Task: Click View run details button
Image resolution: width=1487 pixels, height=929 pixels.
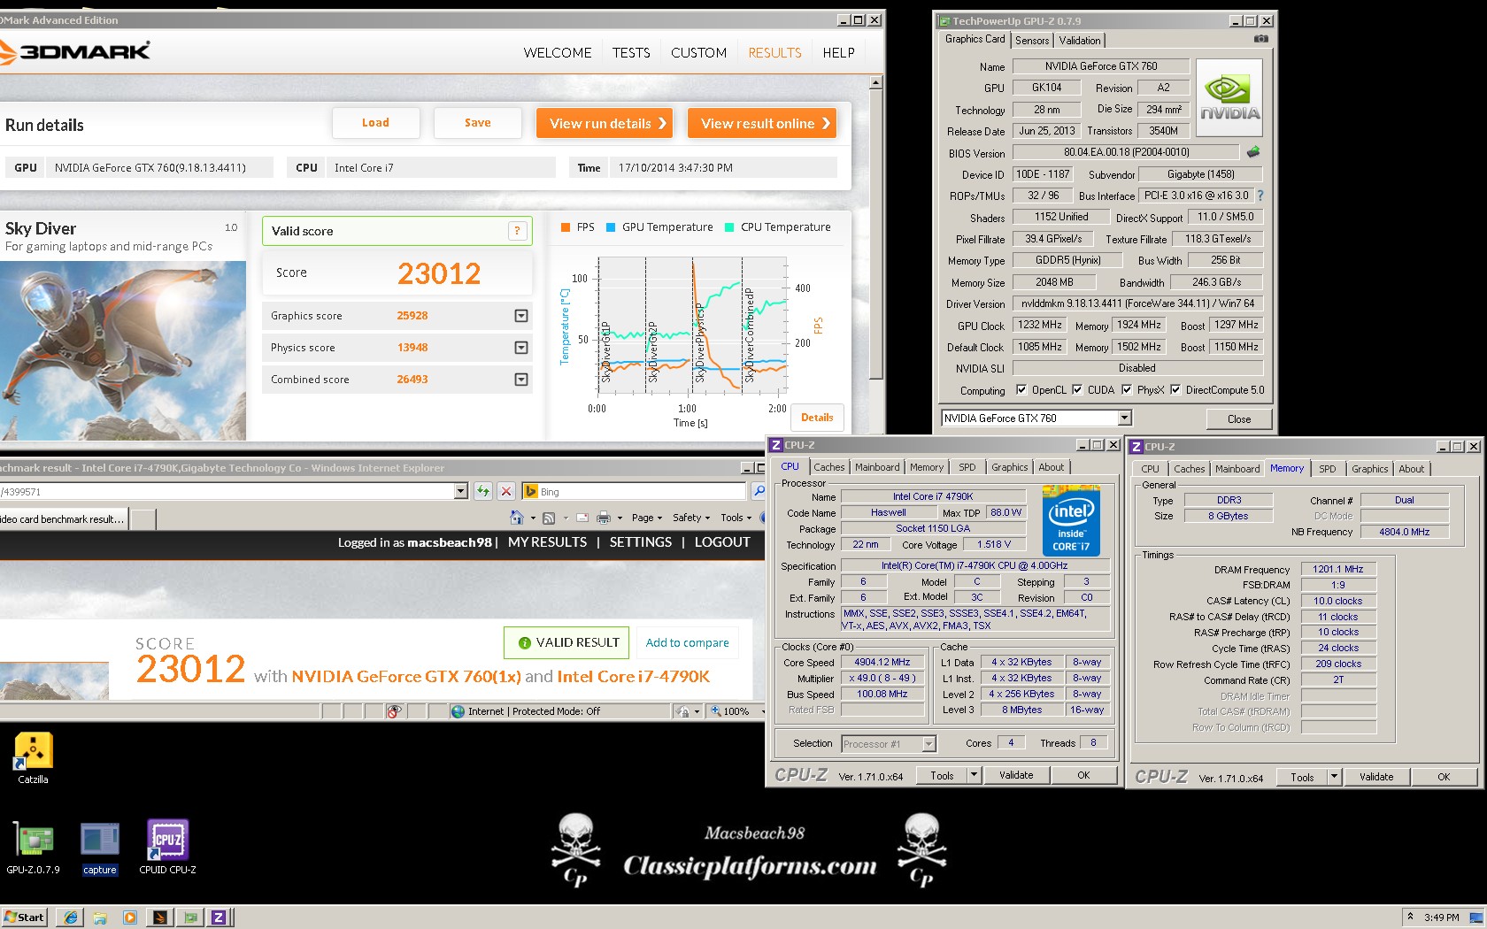Action: pyautogui.click(x=605, y=123)
